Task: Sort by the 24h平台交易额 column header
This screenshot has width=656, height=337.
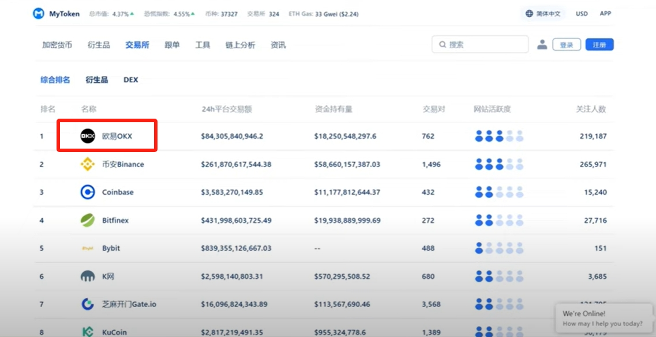Action: pos(227,109)
